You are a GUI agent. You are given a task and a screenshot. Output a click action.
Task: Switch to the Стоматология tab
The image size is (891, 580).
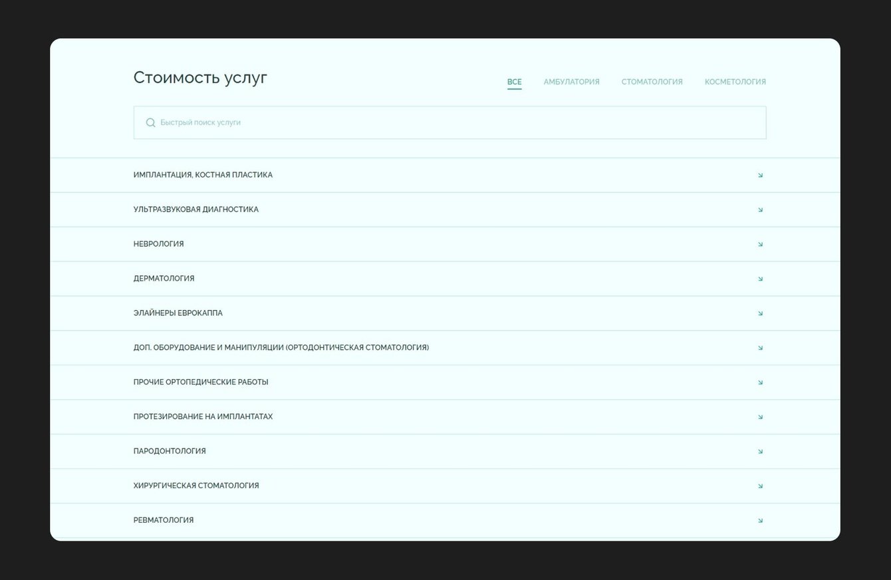(x=652, y=82)
